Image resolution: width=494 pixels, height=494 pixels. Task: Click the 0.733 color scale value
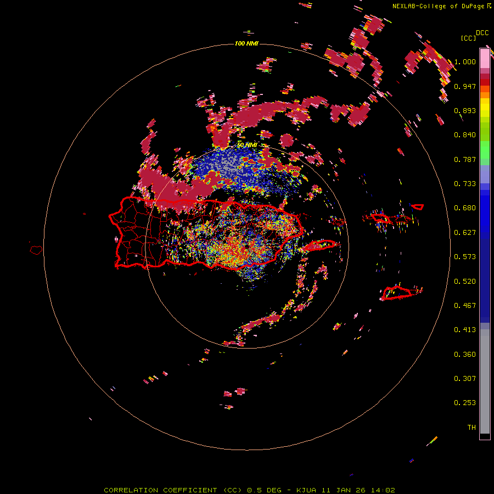[465, 184]
